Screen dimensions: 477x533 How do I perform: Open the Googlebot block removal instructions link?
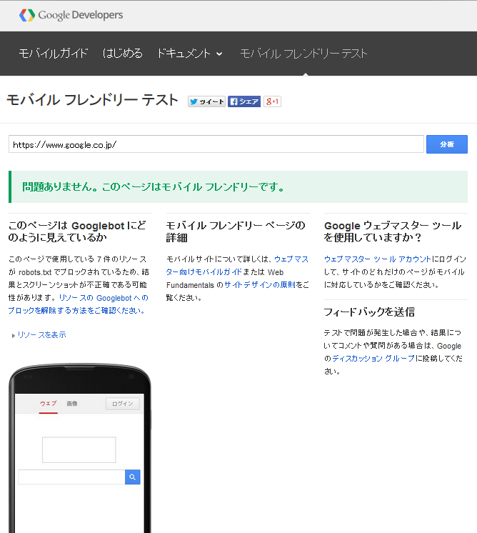78,304
